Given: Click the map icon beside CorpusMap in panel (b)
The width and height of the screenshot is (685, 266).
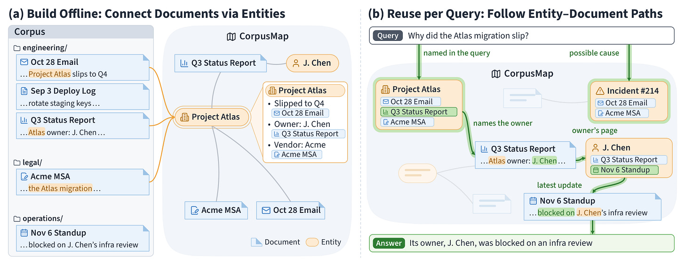Looking at the screenshot, I should pyautogui.click(x=496, y=74).
